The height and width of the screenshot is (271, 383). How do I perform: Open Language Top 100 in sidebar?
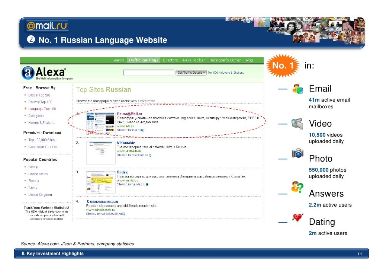point(42,109)
